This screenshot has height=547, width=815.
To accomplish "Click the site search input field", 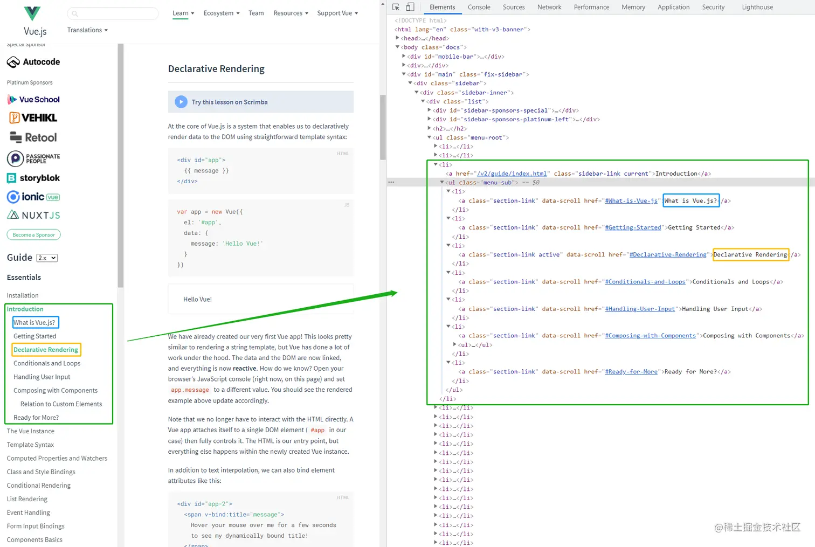I will tap(113, 13).
